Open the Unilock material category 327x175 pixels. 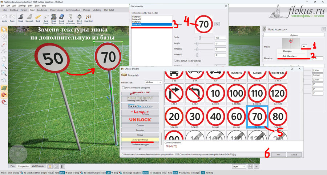coord(140,120)
